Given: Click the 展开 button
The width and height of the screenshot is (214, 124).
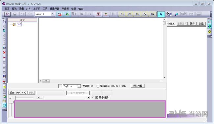Looking at the screenshot, I should click(x=192, y=24).
